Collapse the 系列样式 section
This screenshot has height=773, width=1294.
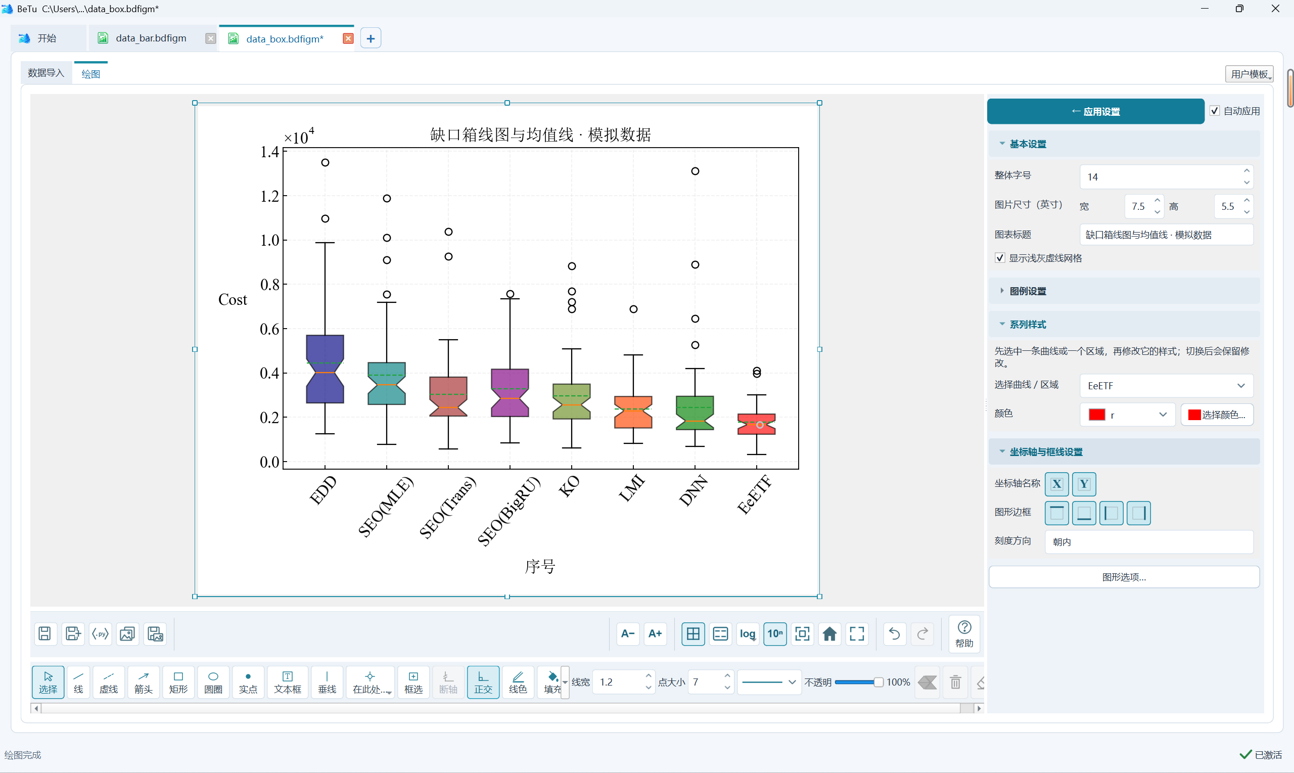pyautogui.click(x=1124, y=324)
